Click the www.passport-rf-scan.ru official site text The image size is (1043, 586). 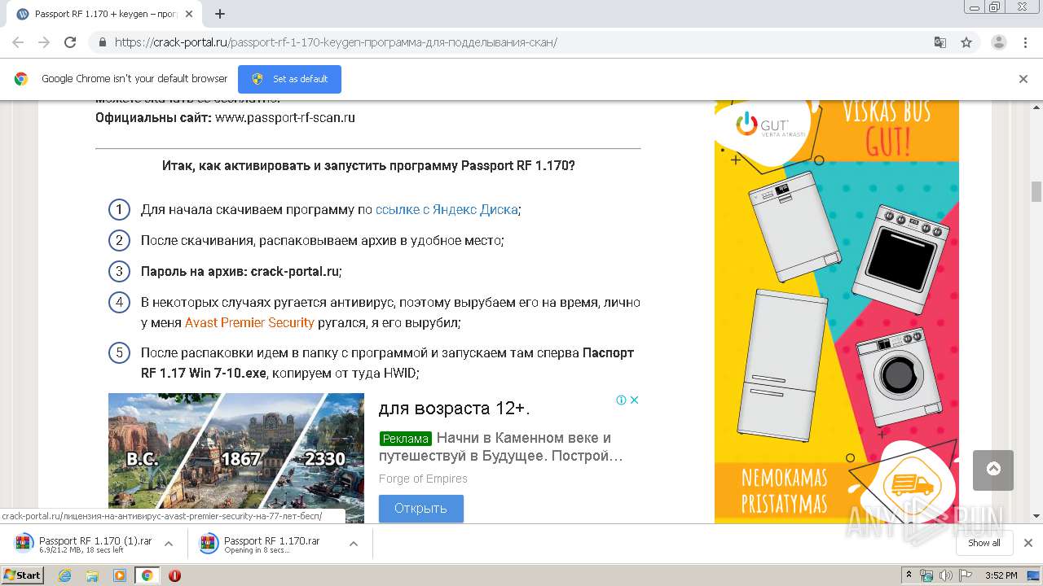[285, 117]
